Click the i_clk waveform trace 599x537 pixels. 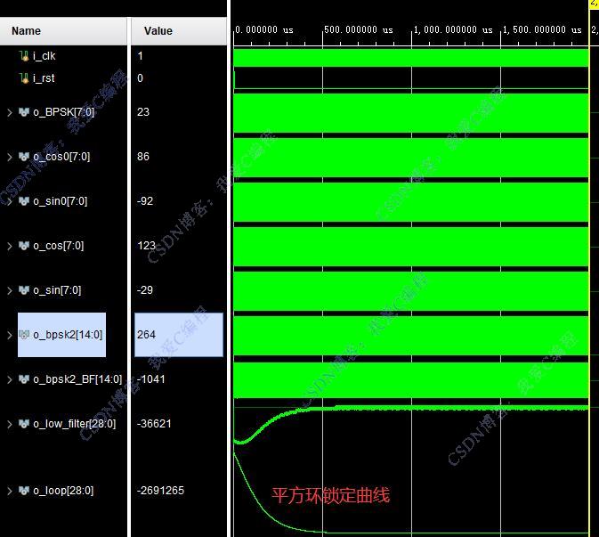click(411, 58)
